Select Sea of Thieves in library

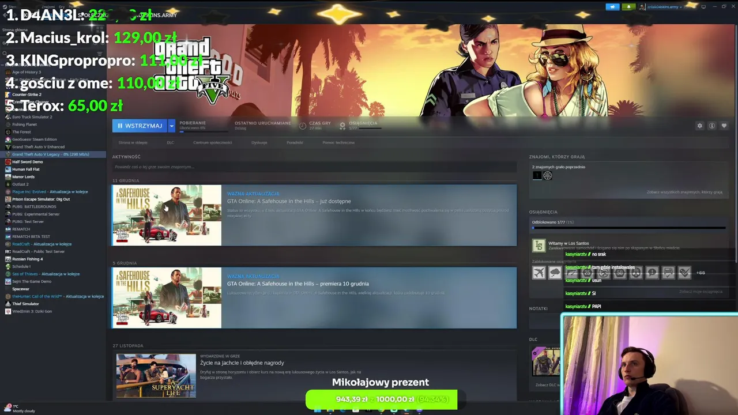[46, 274]
